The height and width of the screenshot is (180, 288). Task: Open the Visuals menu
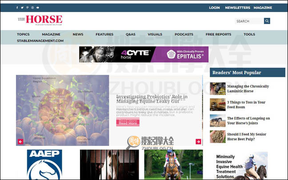(155, 34)
